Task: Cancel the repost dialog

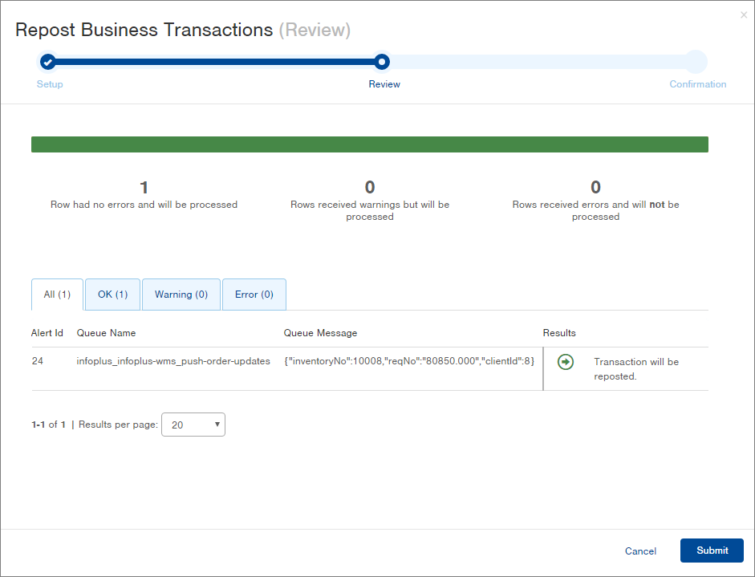Action: pyautogui.click(x=640, y=551)
